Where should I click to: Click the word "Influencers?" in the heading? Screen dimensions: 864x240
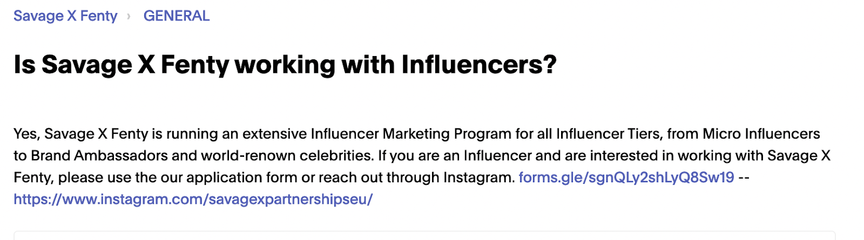[478, 65]
